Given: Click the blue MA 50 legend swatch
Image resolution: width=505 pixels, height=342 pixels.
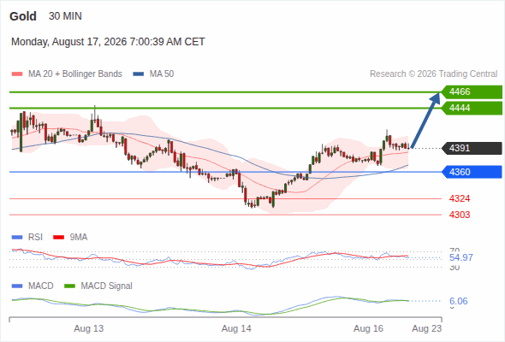Looking at the screenshot, I should coord(139,74).
